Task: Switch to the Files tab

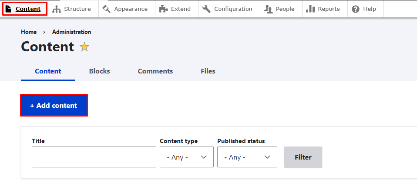Action: coord(208,71)
